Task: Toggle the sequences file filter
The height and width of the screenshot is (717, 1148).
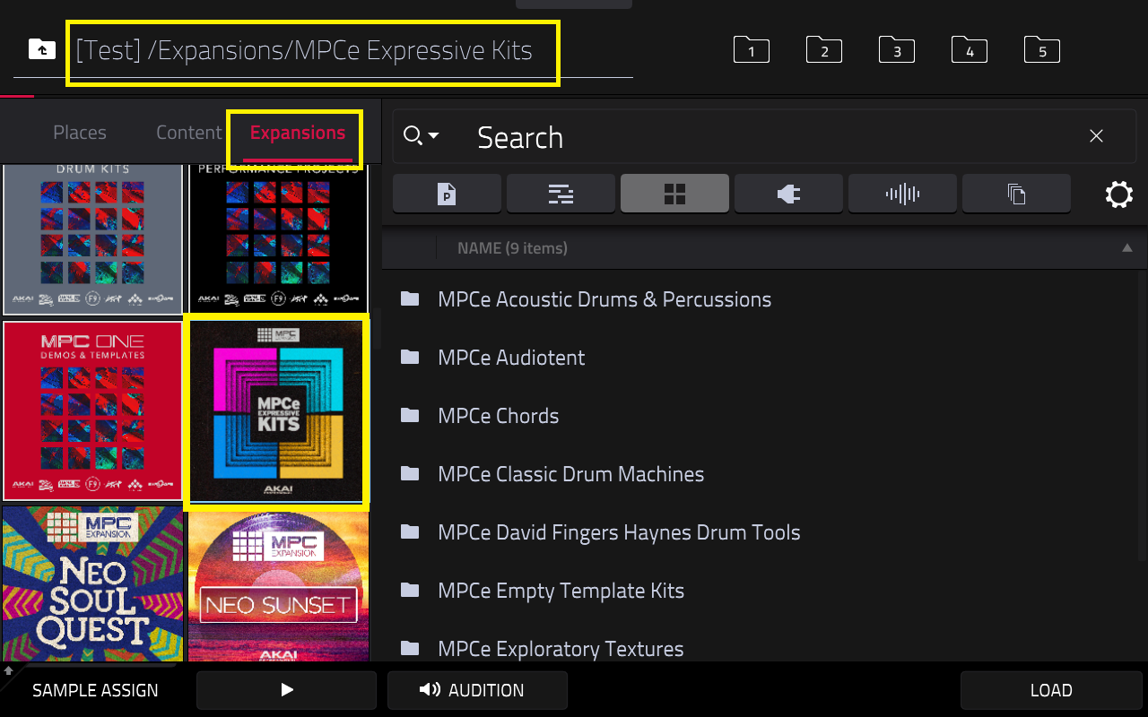Action: (x=561, y=194)
